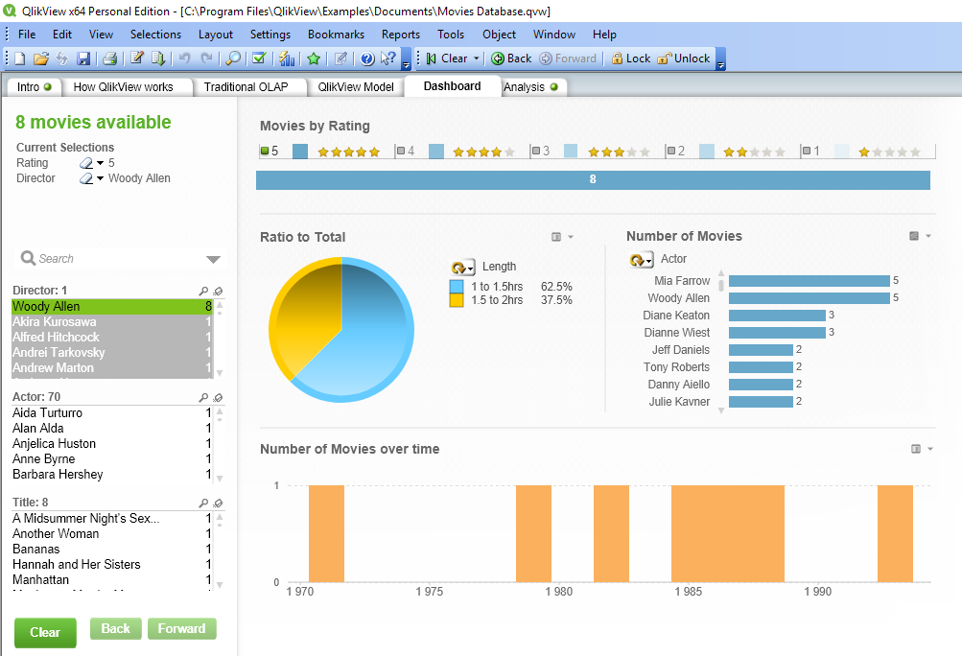Viewport: 962px width, 656px height.
Task: Search the Title list box with its magnifier
Action: pyautogui.click(x=203, y=503)
